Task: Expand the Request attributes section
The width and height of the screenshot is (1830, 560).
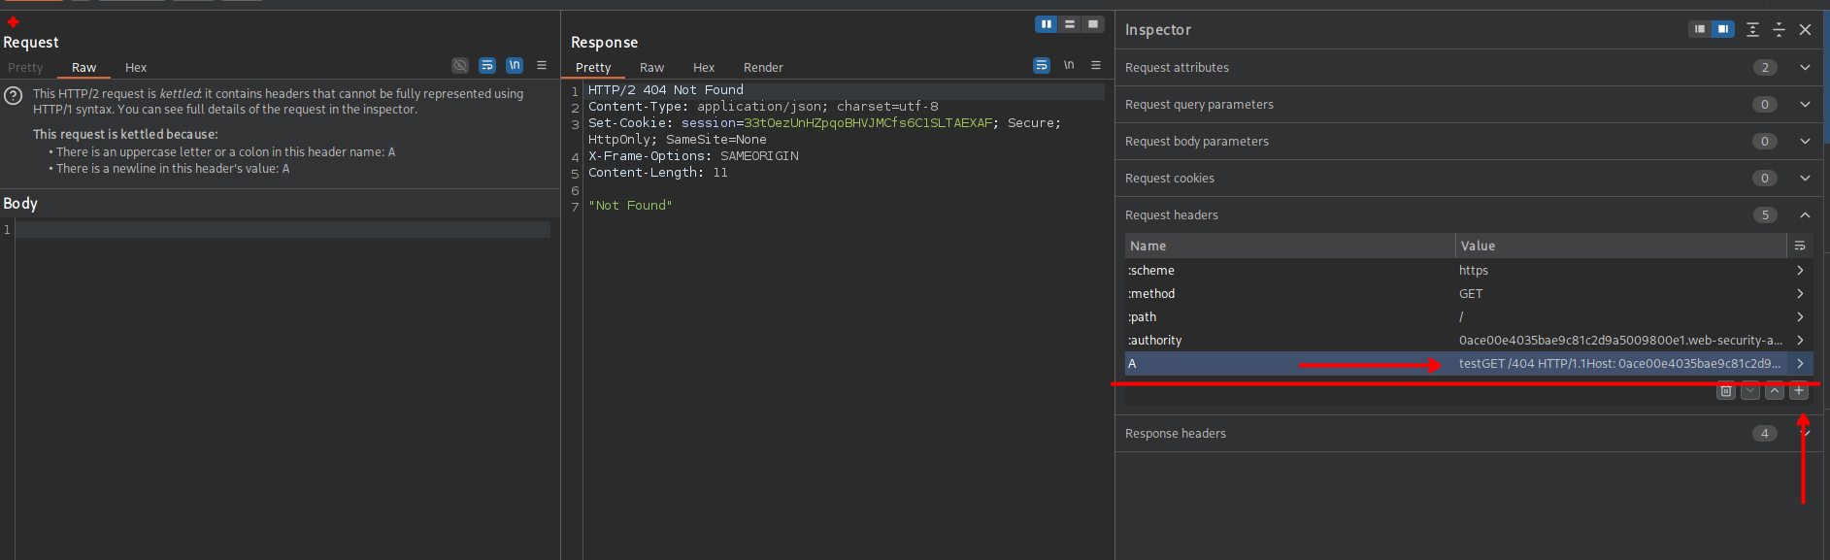Action: (1805, 68)
